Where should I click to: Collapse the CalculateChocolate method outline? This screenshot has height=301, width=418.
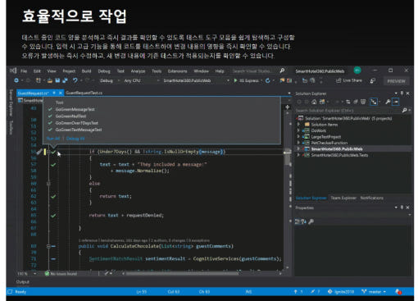(x=48, y=246)
